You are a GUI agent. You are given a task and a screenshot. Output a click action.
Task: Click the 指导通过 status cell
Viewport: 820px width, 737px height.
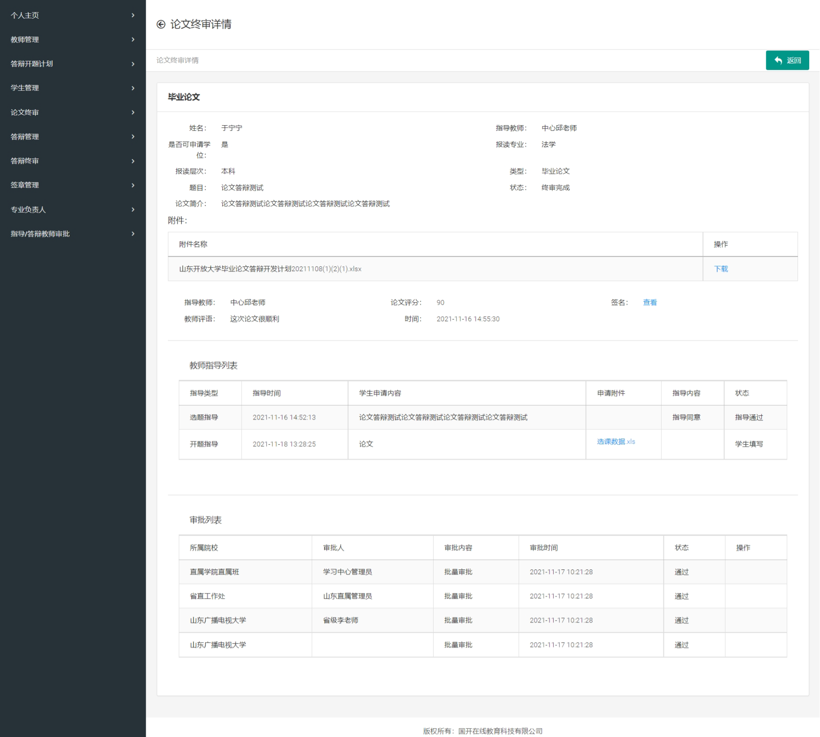click(756, 418)
